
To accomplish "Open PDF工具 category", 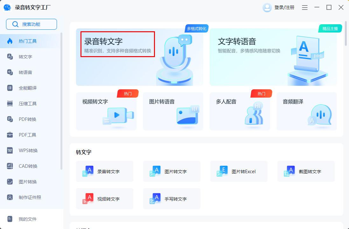I will 30,135.
